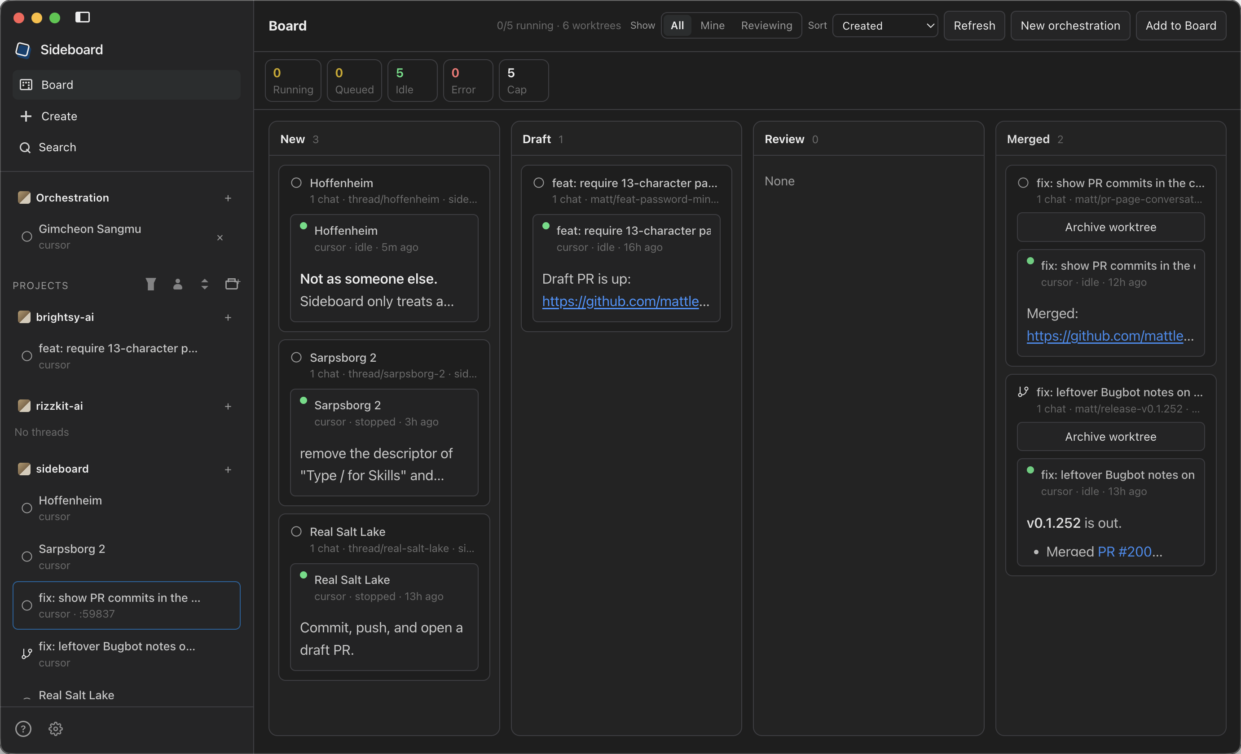Click the Running count tile
Screen dimensions: 1241x754
(x=293, y=80)
